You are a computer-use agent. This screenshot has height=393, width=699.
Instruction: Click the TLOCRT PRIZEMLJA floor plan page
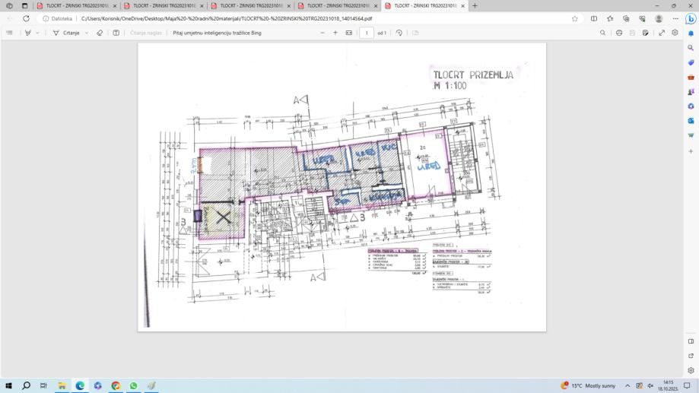[x=342, y=187]
